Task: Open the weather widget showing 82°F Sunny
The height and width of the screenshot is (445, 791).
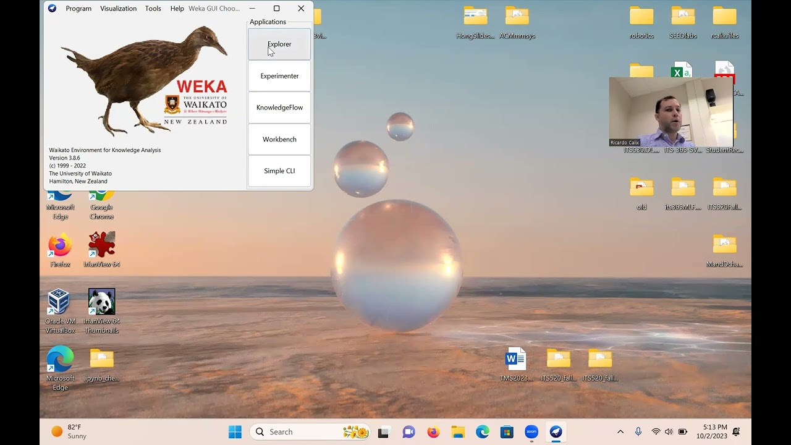Action: pyautogui.click(x=69, y=432)
